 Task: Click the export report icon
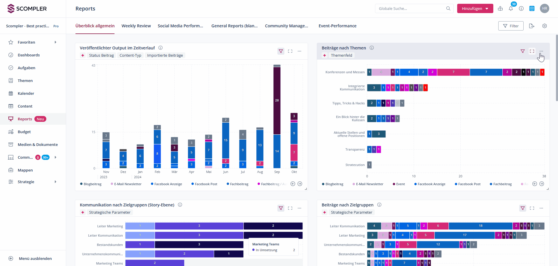531,26
